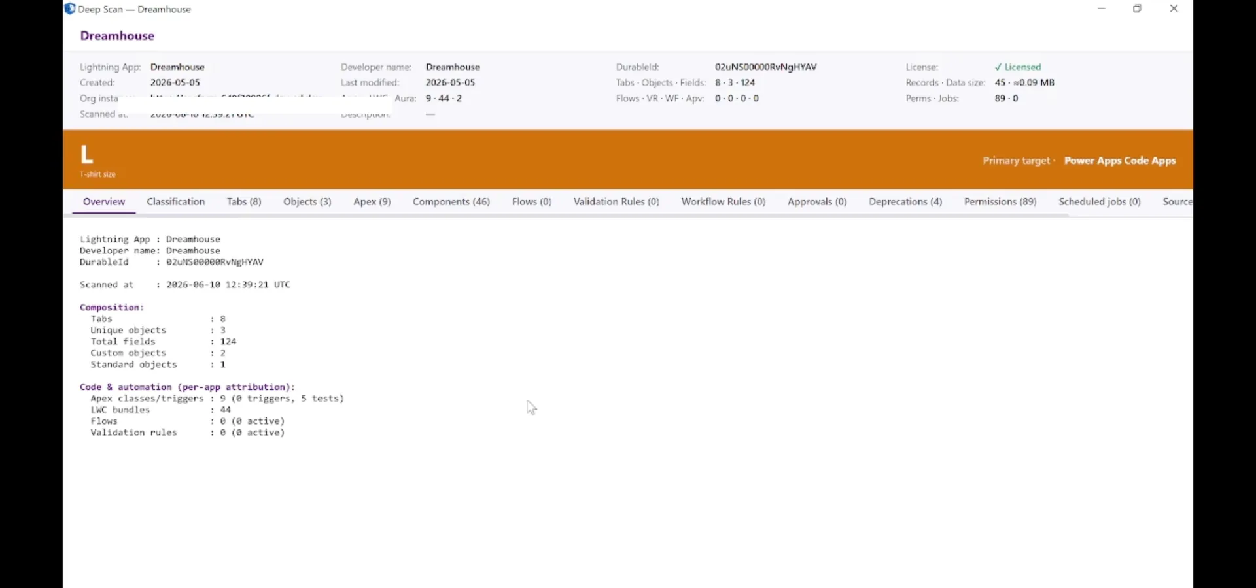Click the Deep Scan shield app icon
The height and width of the screenshot is (588, 1256).
(70, 8)
